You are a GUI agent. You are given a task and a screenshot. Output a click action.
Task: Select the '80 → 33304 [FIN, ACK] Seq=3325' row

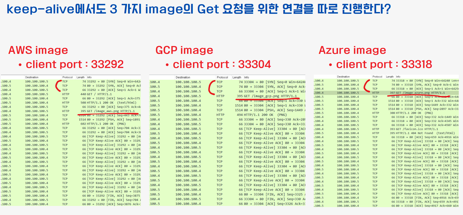[x=227, y=194]
